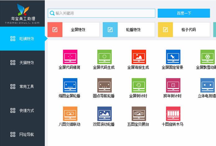Open 全屏飘雪动画 snowflake icon
The image size is (216, 146).
[208, 57]
